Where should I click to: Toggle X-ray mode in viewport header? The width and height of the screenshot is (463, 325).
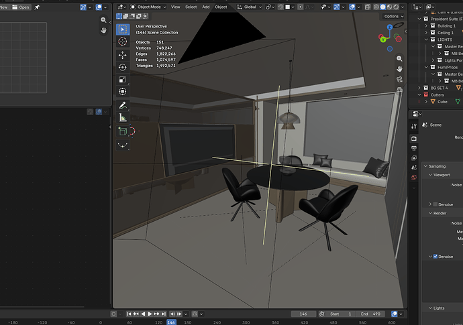[x=367, y=7]
